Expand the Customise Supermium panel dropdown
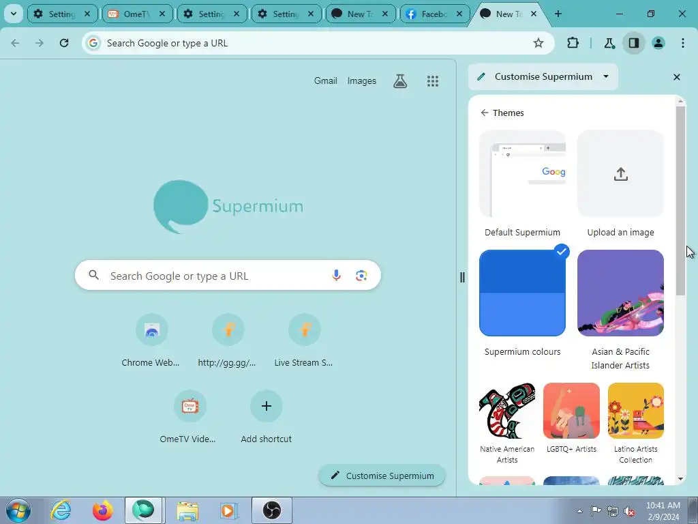This screenshot has height=524, width=698. click(x=606, y=76)
